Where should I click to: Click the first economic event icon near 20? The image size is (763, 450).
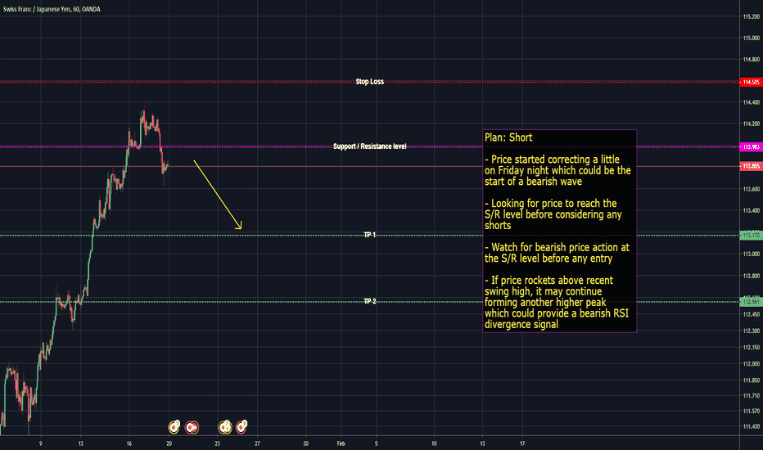pos(174,426)
